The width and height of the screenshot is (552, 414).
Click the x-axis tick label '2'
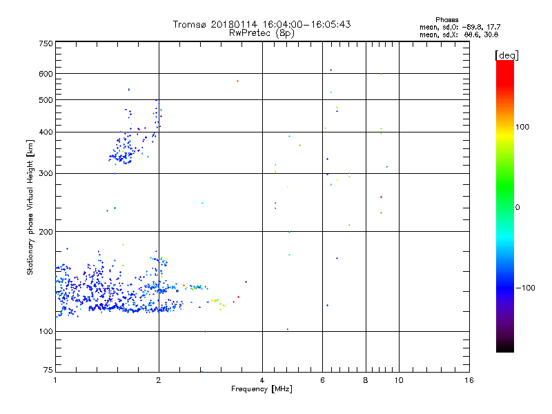[x=159, y=380]
